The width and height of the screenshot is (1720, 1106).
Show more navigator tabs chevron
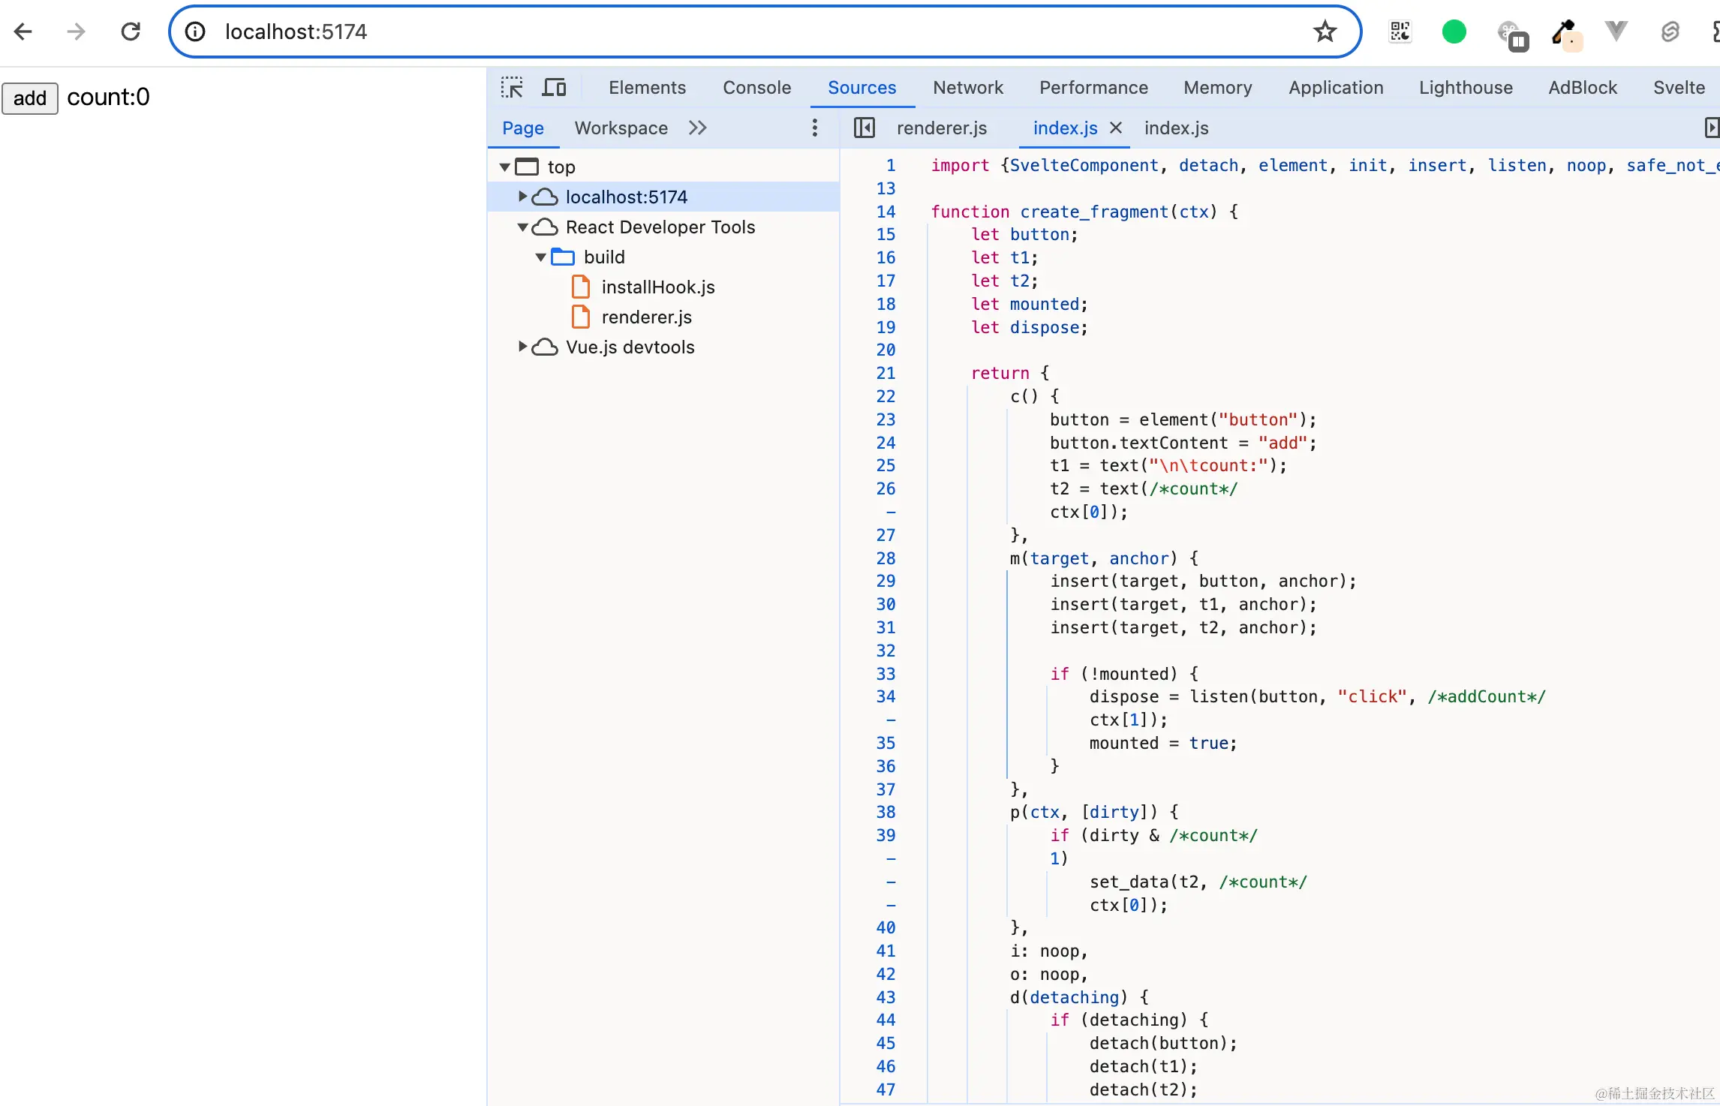(698, 128)
